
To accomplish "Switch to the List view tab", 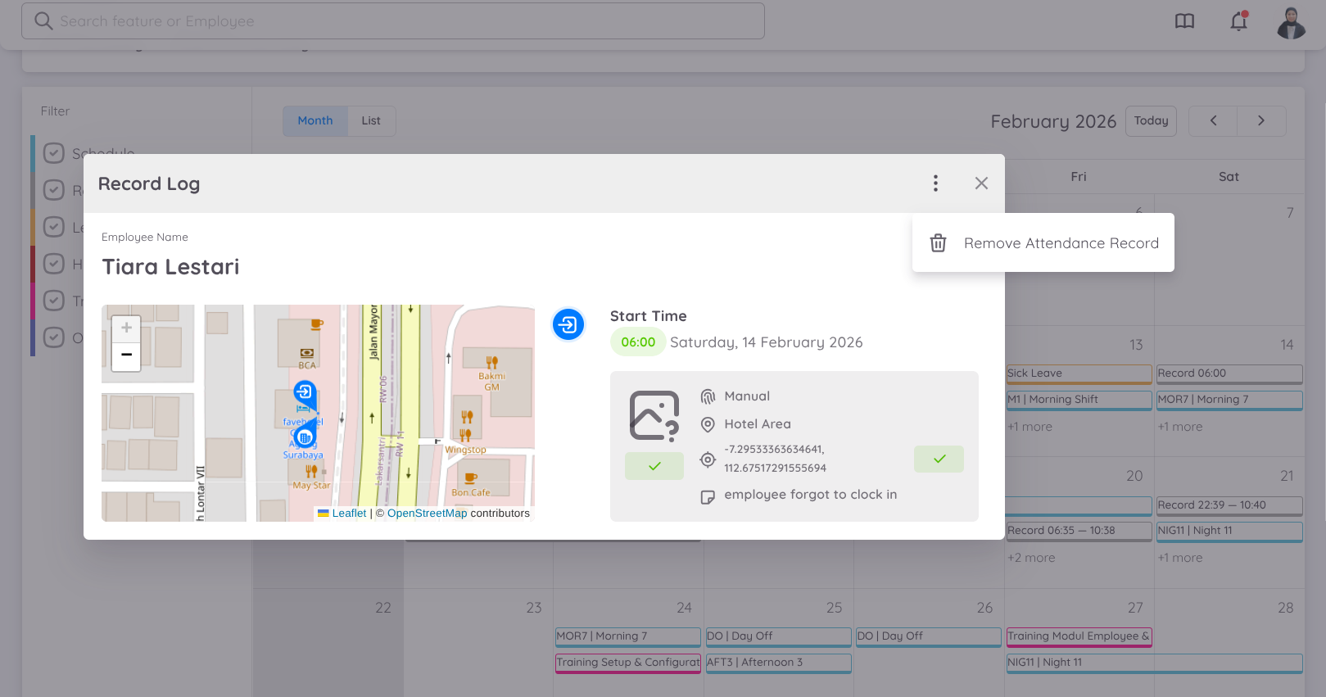I will (371, 121).
